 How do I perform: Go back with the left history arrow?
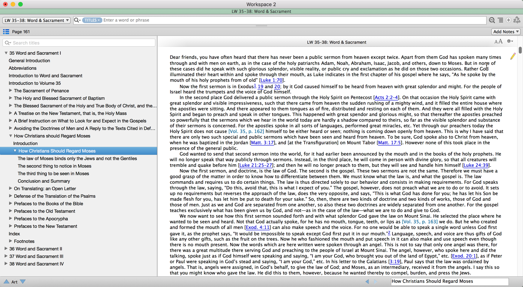tap(367, 281)
